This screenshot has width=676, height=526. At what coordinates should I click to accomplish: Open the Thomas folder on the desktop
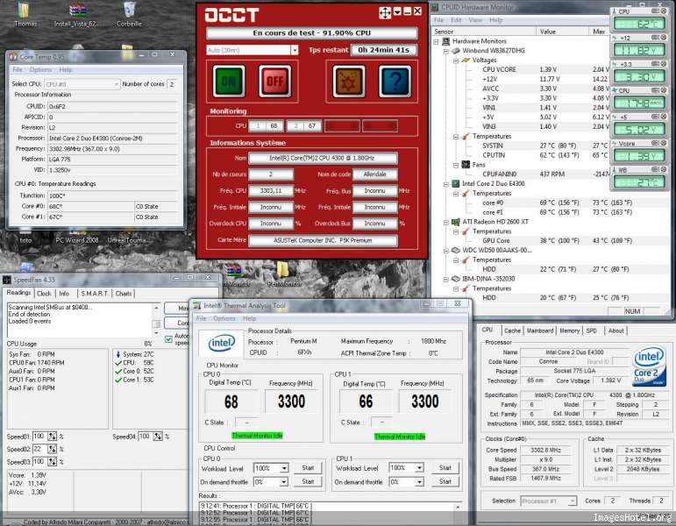(25, 14)
